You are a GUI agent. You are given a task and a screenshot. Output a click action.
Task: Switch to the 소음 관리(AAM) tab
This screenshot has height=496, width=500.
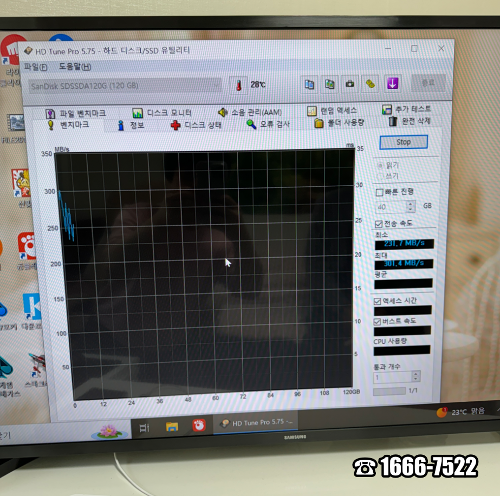pyautogui.click(x=250, y=112)
